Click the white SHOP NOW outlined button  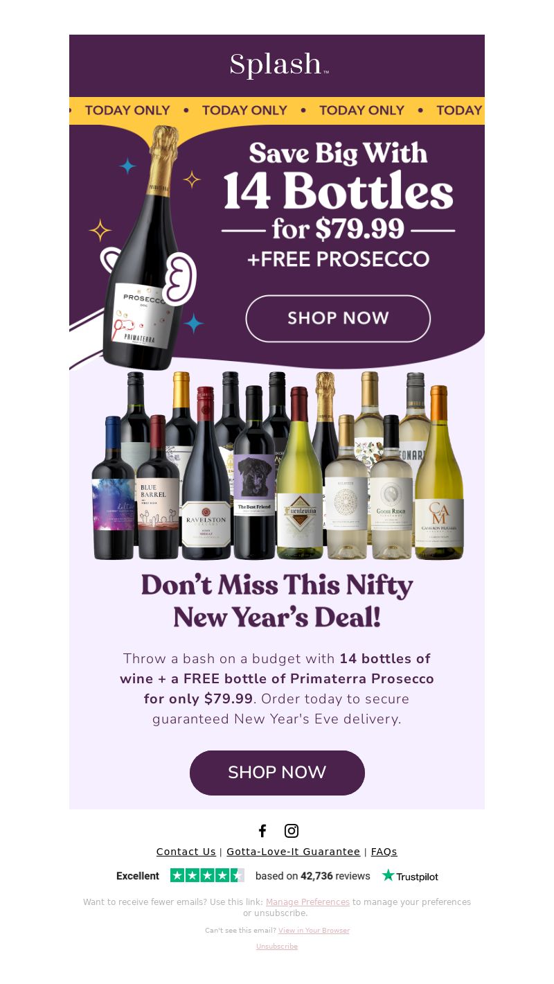(338, 318)
